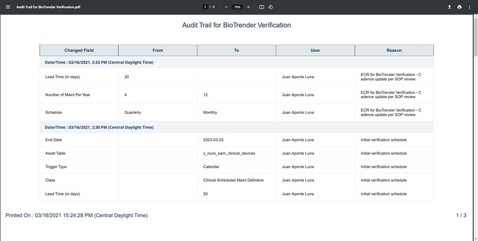The image size is (478, 241).
Task: Click the Changed Field column header
Action: 79,51
